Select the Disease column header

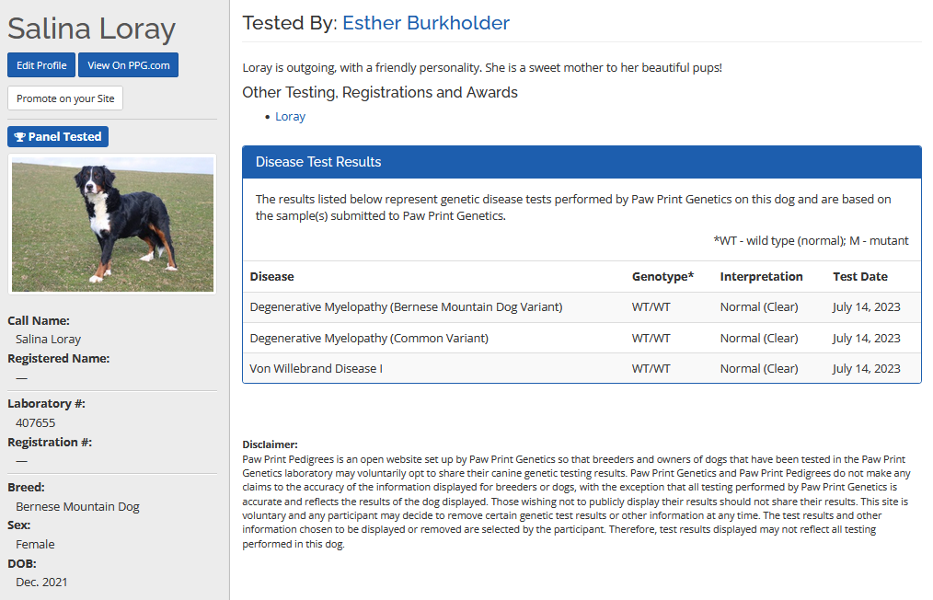point(272,276)
